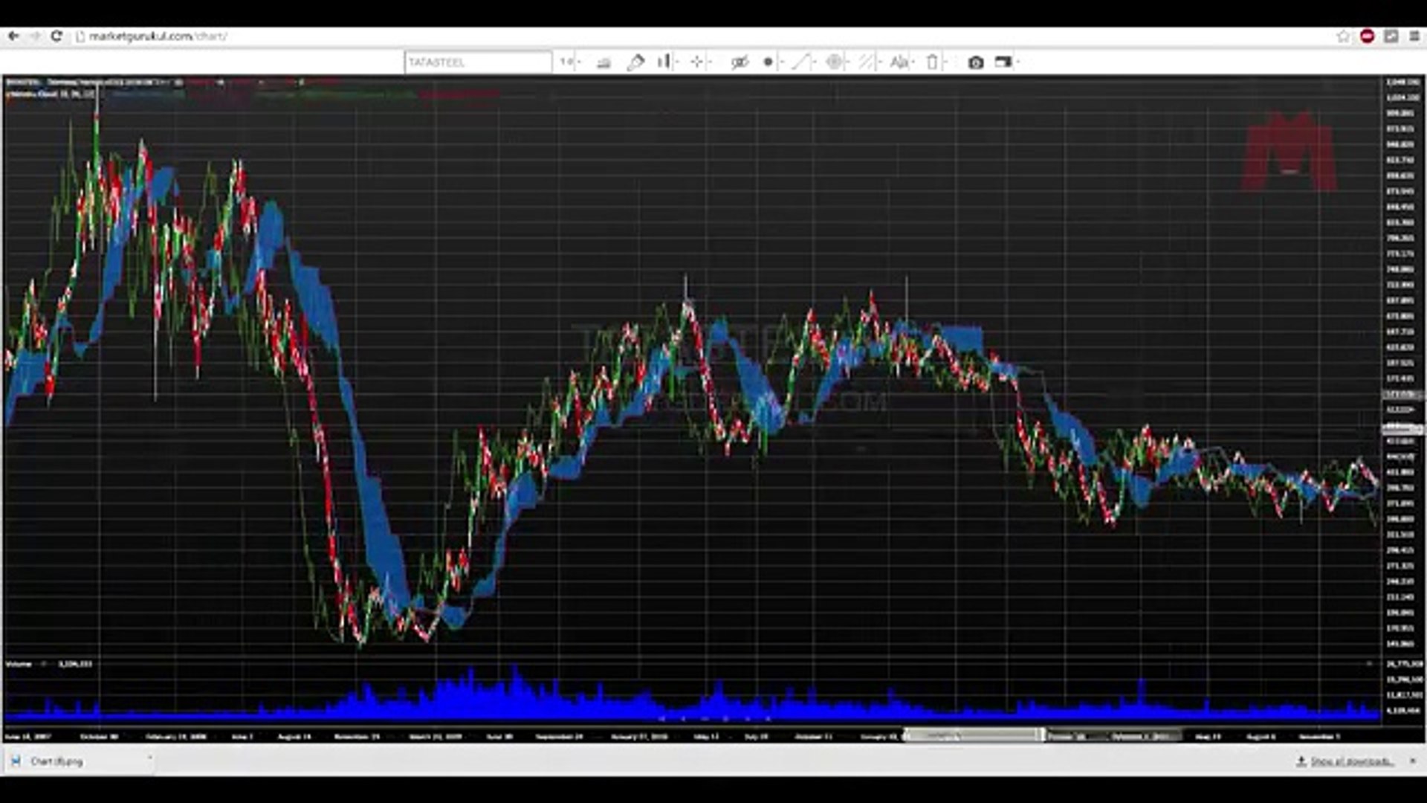The width and height of the screenshot is (1427, 803).
Task: Select the text annotation tool
Action: coord(900,62)
